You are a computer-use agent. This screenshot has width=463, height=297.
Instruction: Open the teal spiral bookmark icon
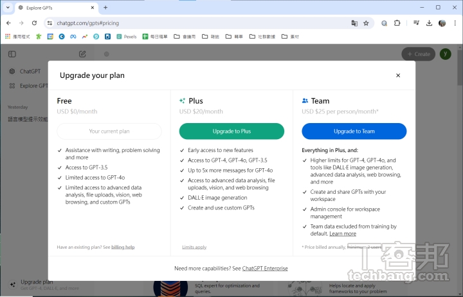(x=96, y=36)
